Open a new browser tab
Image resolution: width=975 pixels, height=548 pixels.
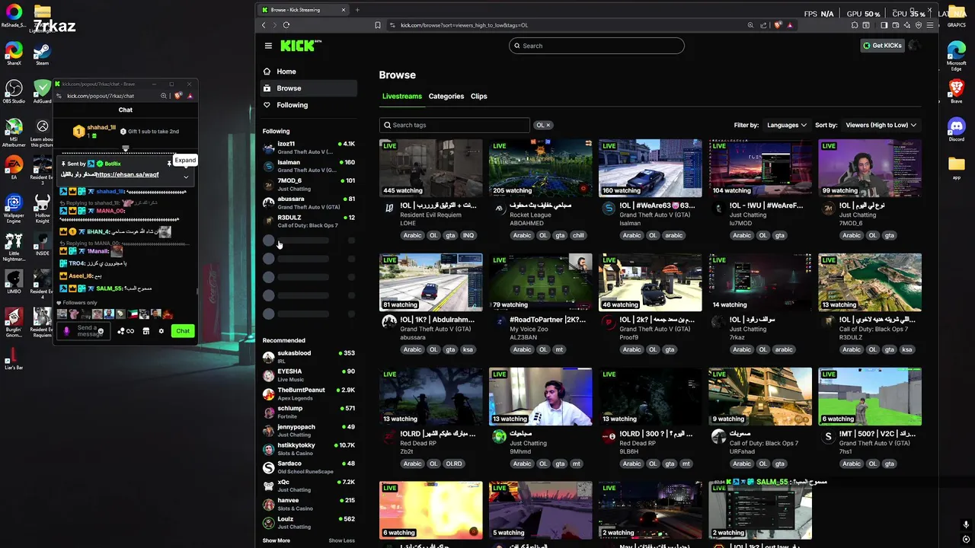click(357, 10)
